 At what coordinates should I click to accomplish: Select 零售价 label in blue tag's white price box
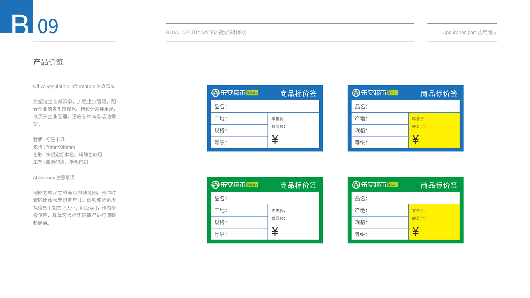278,119
